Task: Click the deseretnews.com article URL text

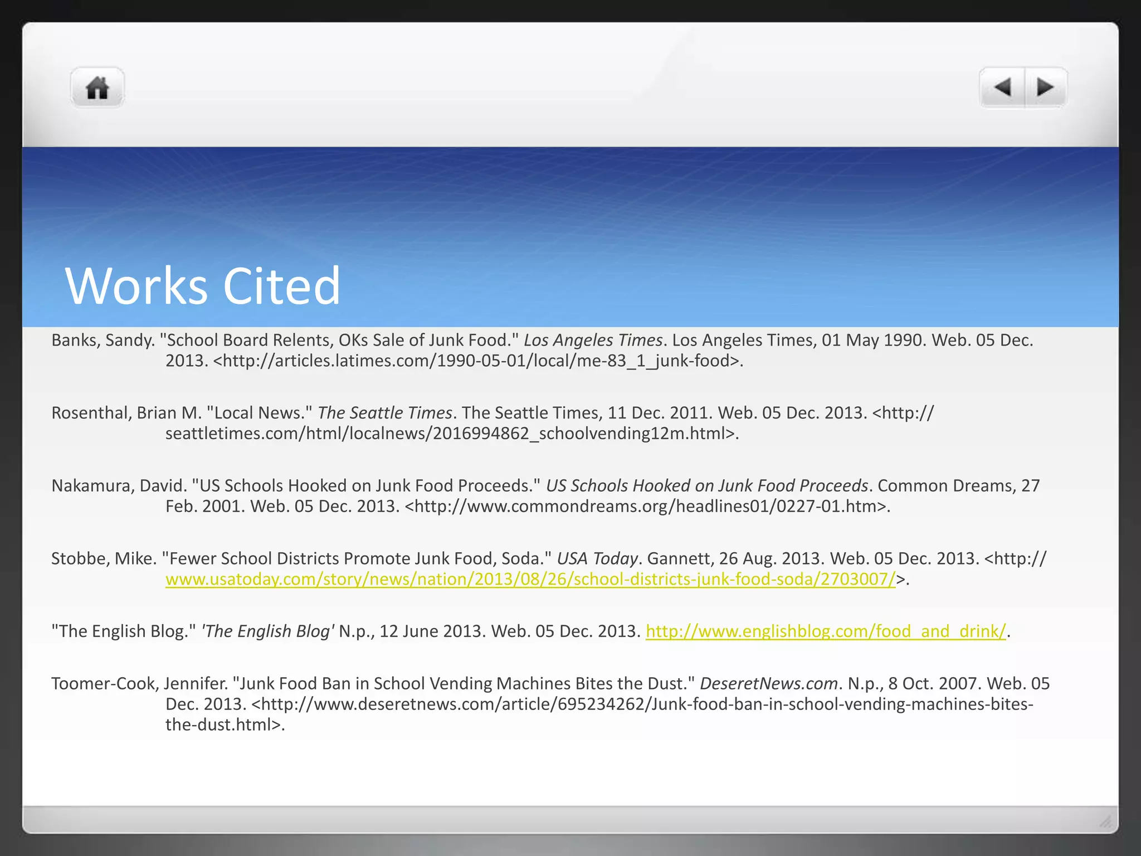Action: pos(599,714)
